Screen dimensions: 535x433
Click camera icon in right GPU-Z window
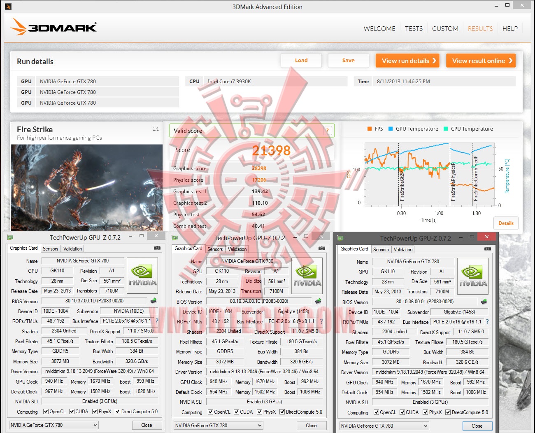[x=488, y=249]
